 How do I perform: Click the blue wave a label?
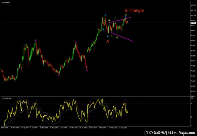coord(103,30)
